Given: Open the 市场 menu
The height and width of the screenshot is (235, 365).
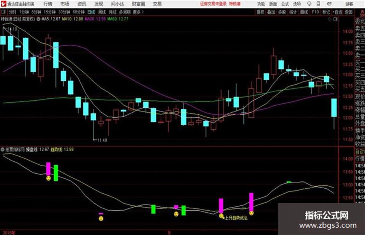Looking at the screenshot, I should tap(65, 4).
